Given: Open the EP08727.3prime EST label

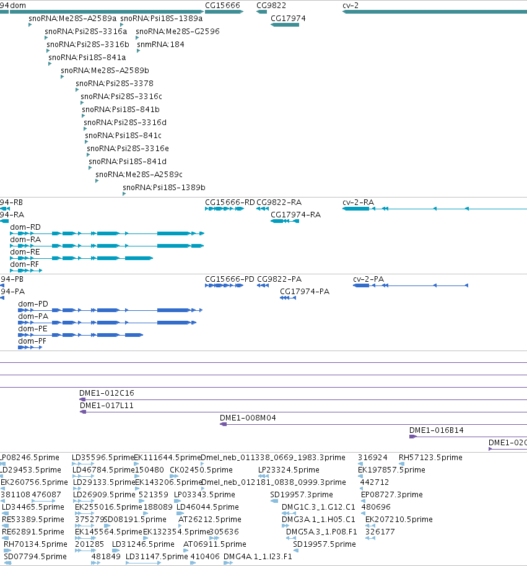Looking at the screenshot, I should 391,495.
